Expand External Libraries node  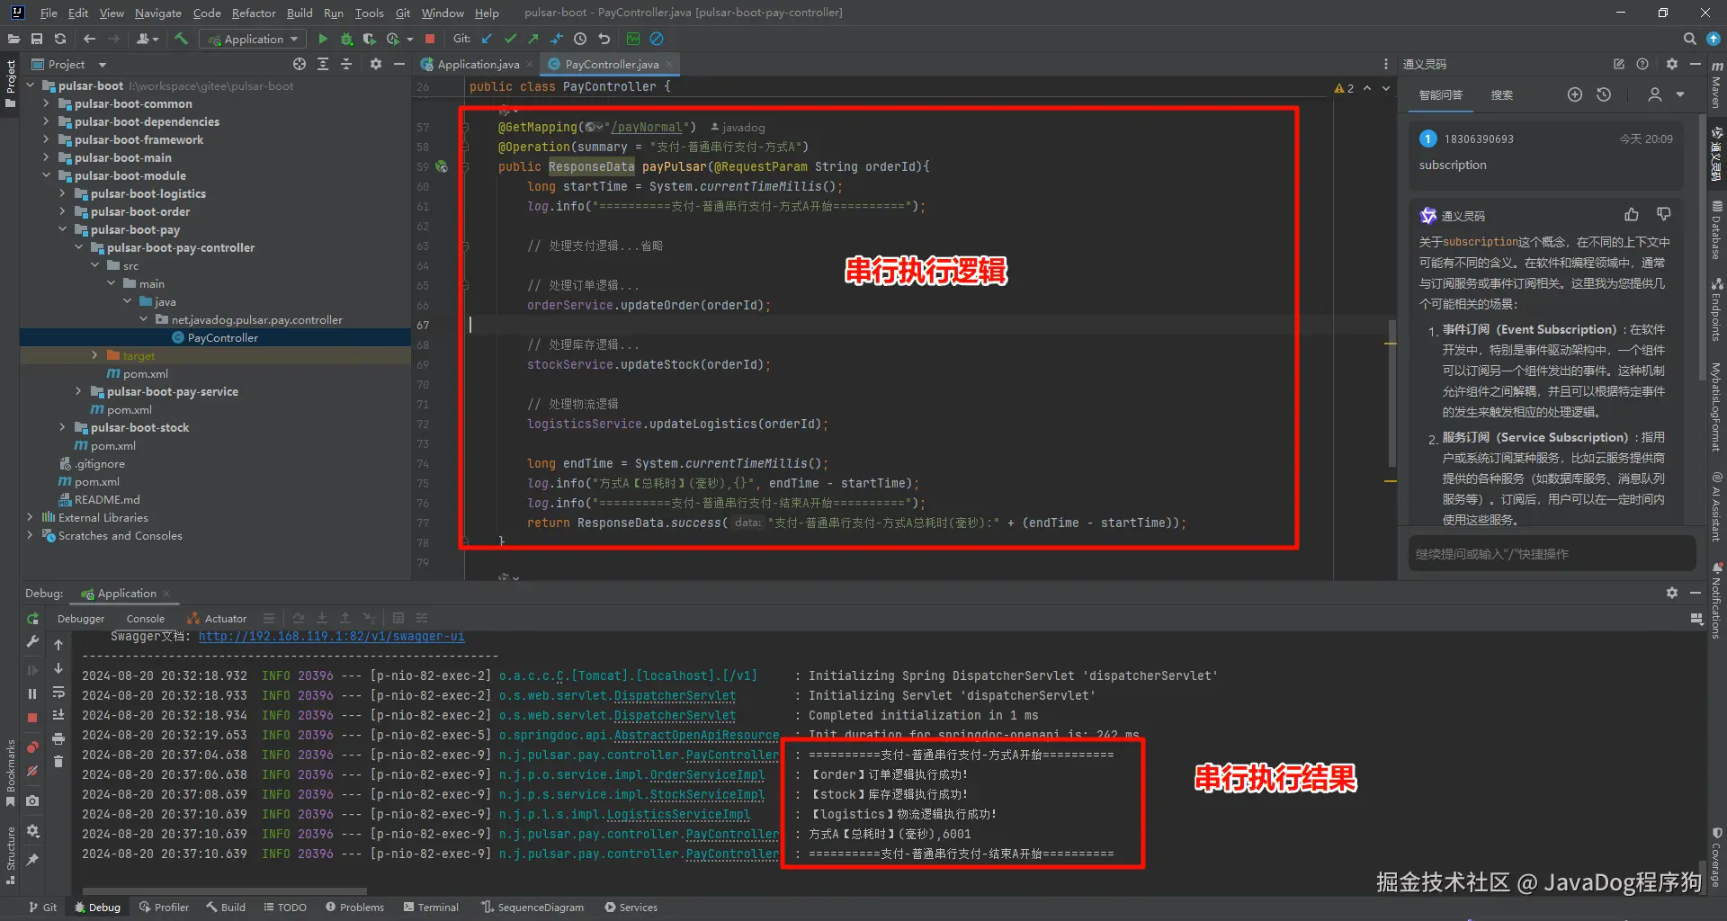point(30,517)
